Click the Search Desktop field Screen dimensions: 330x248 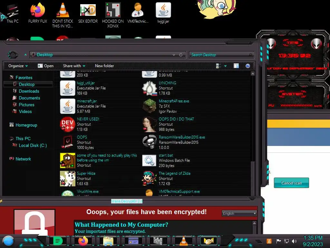[x=222, y=55]
